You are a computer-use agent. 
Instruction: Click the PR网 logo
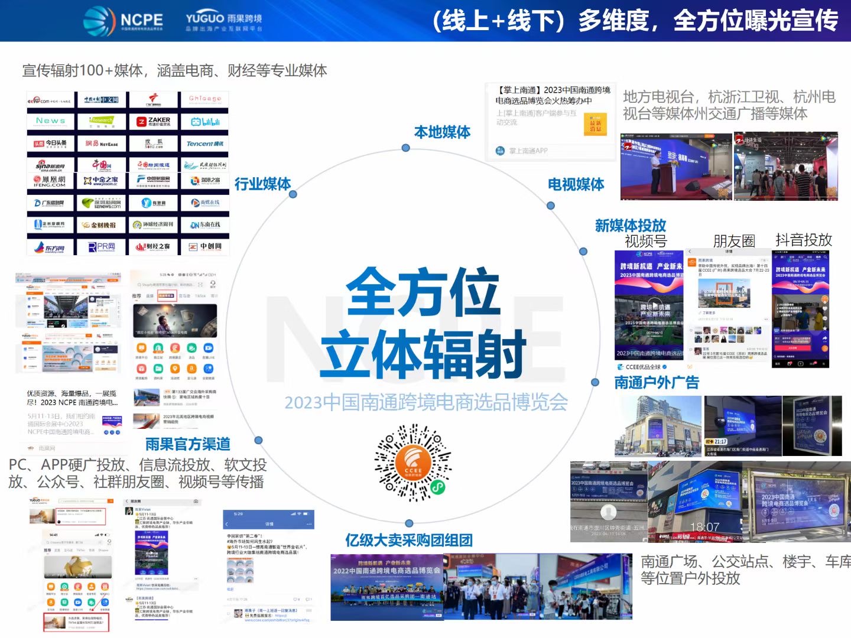tap(102, 247)
